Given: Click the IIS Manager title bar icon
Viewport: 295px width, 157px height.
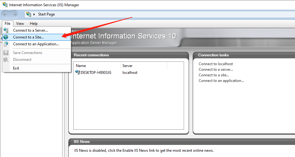Looking at the screenshot, I should [5, 5].
